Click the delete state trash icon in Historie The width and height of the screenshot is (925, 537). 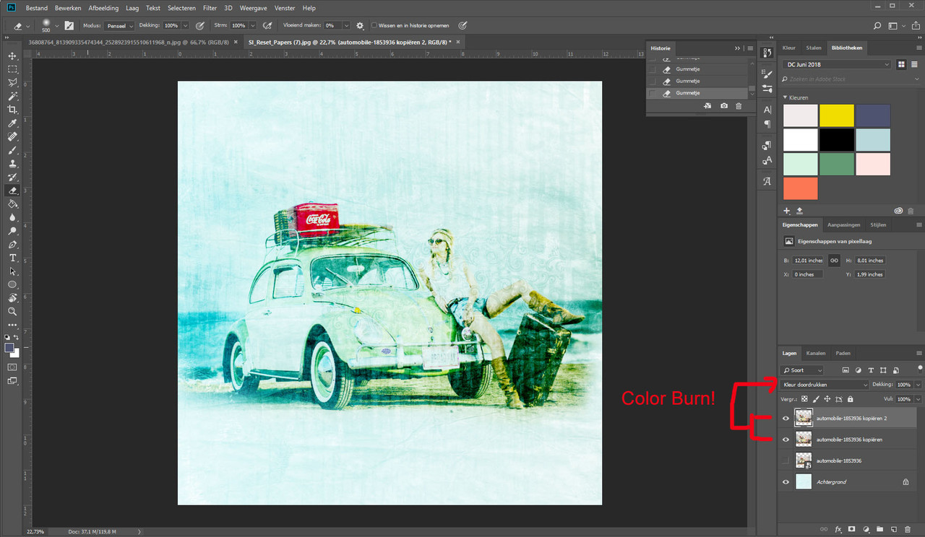click(738, 106)
